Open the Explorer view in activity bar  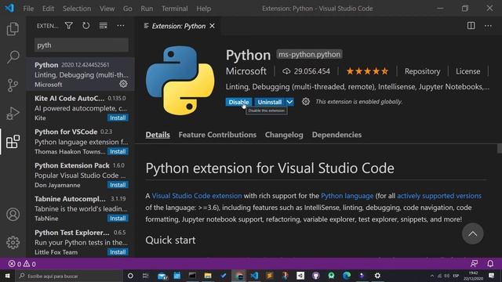(x=13, y=29)
